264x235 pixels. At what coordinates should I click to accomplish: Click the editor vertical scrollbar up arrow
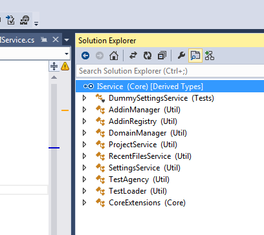coord(54,77)
